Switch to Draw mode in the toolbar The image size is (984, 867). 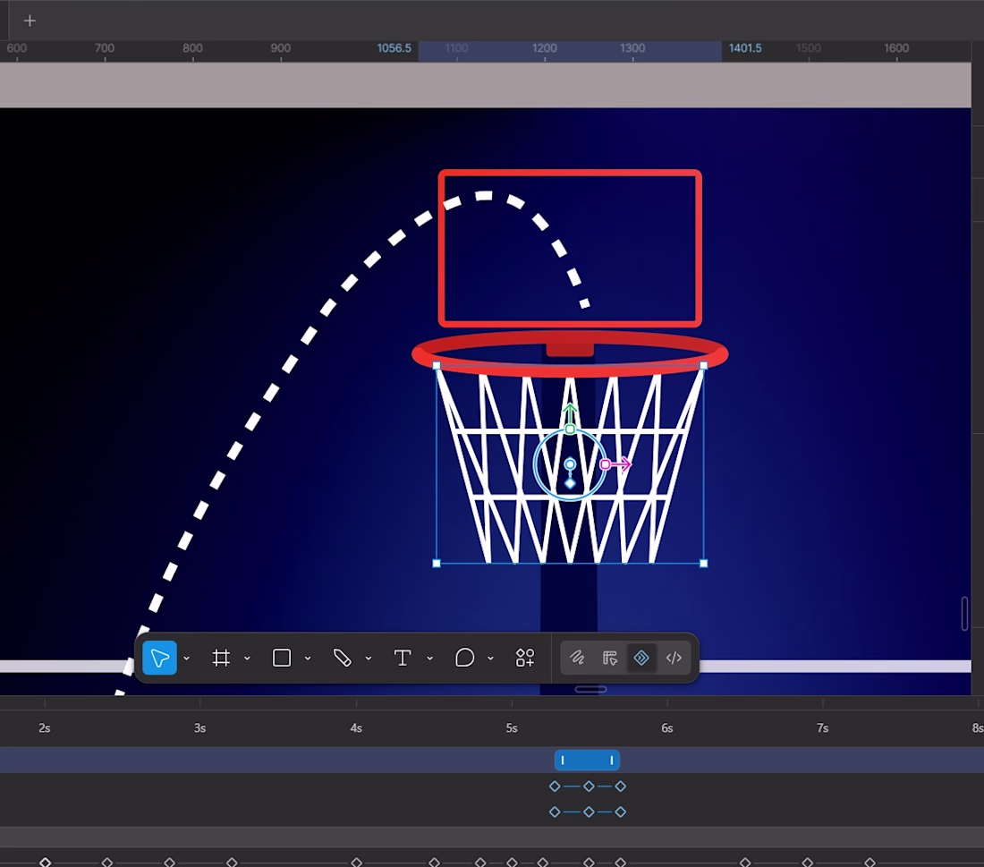point(577,658)
